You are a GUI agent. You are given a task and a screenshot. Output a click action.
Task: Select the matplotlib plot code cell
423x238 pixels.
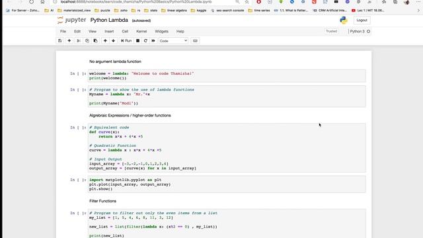(227, 184)
